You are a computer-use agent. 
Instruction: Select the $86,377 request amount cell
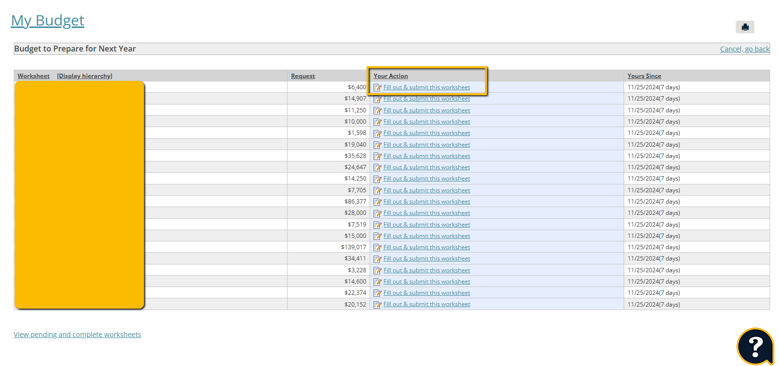(x=328, y=202)
